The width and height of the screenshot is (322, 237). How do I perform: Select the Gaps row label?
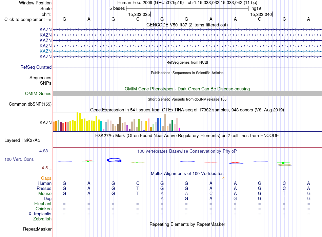pyautogui.click(x=46, y=178)
